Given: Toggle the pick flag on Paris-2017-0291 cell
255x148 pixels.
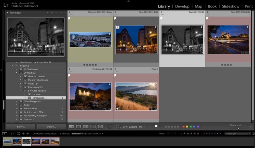Looking at the screenshot, I should tap(161, 18).
